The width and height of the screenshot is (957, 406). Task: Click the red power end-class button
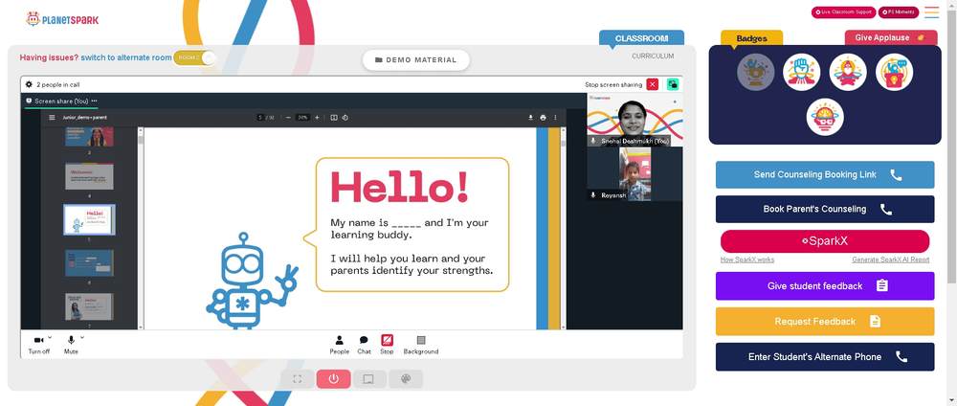pos(333,379)
